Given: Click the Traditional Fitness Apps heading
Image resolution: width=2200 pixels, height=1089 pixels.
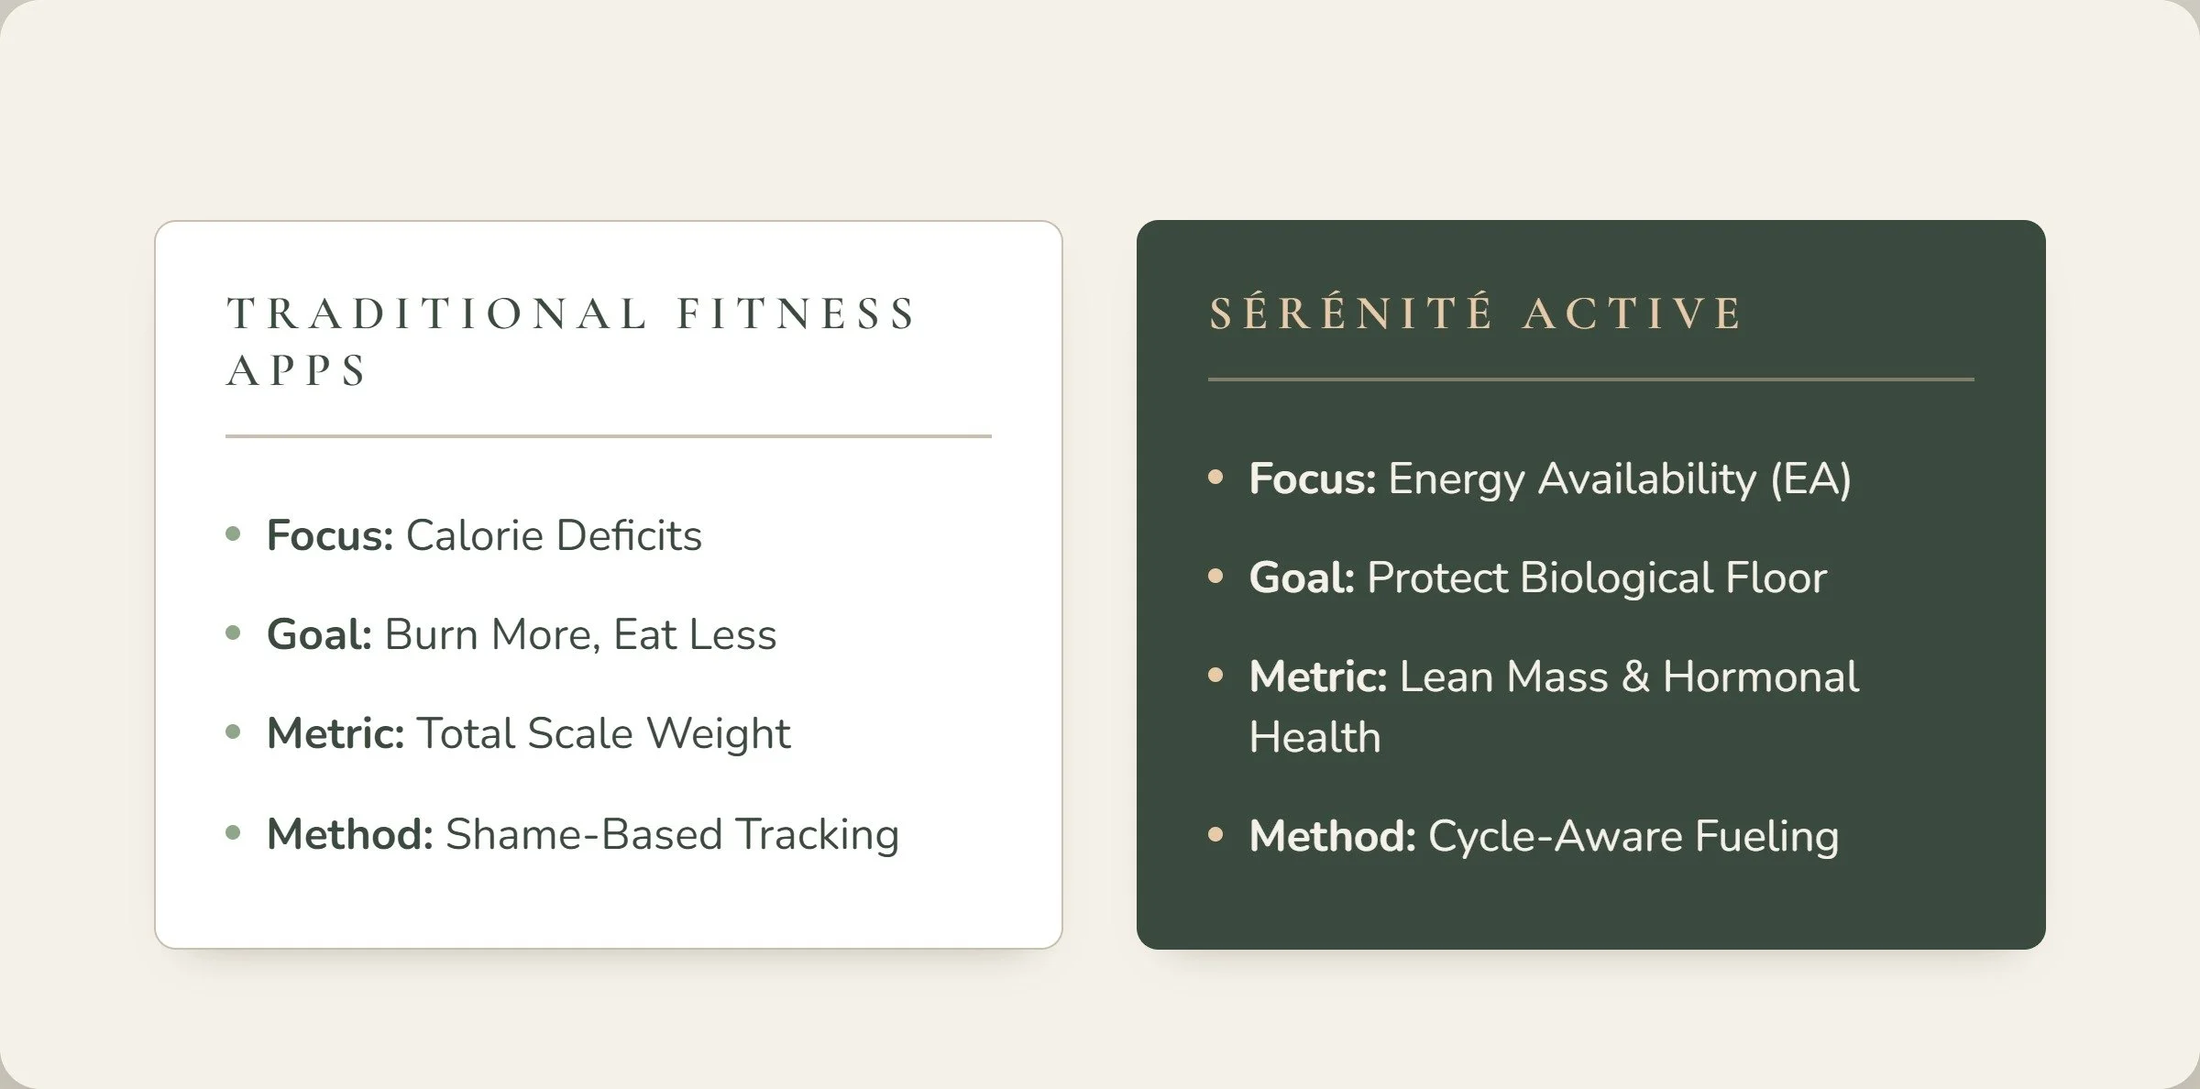Looking at the screenshot, I should point(571,341).
